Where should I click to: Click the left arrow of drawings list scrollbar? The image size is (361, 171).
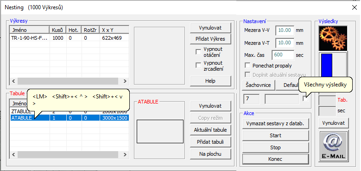tap(13, 81)
